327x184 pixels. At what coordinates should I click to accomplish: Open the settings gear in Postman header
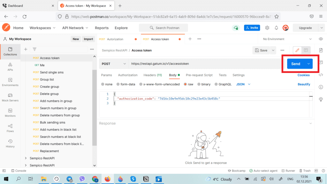pyautogui.click(x=267, y=28)
